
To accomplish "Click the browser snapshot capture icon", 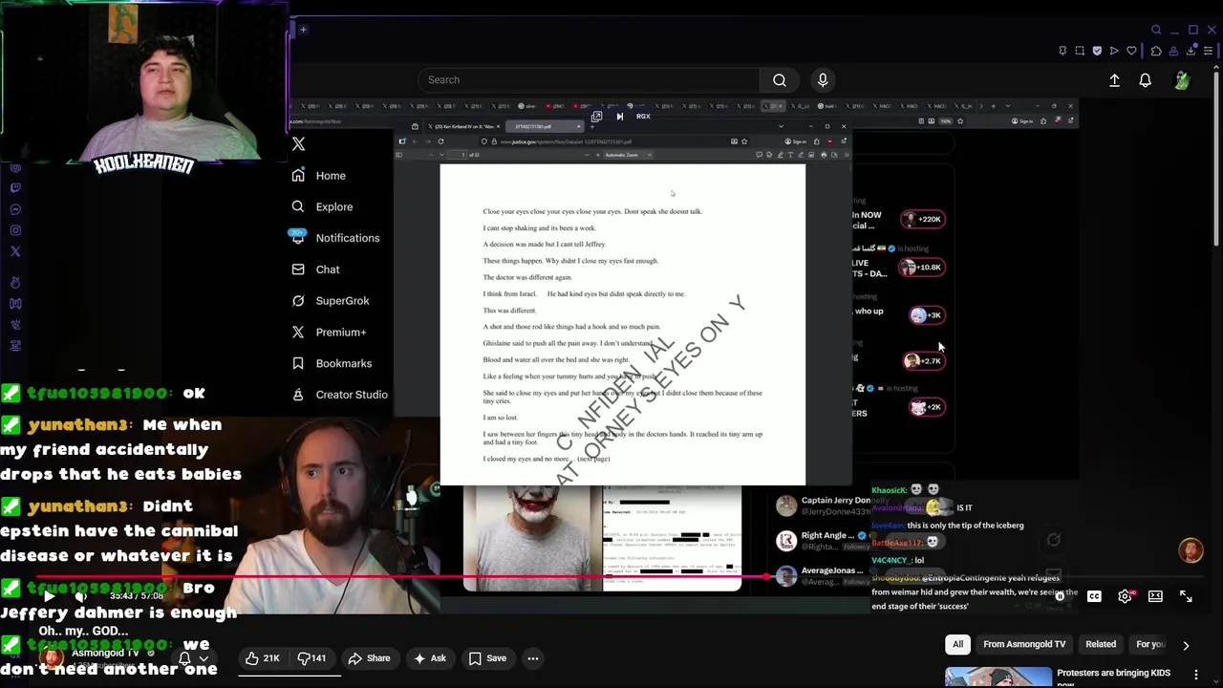I will [x=1080, y=51].
